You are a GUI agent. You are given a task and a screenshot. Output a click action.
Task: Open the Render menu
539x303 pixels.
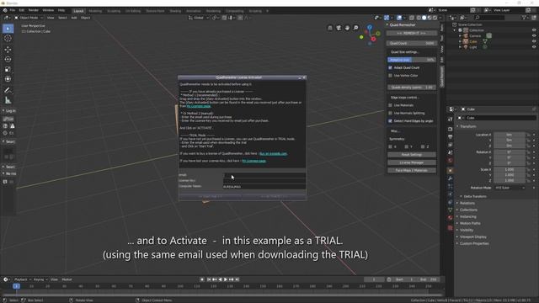[x=34, y=10]
